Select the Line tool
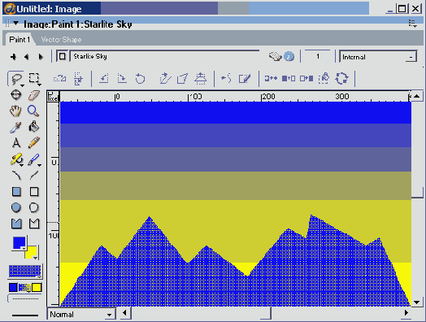This screenshot has height=322, width=426. pos(34,176)
